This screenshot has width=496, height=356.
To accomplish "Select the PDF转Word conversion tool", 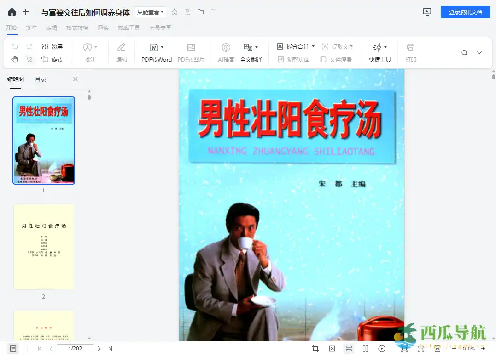I will pyautogui.click(x=156, y=52).
